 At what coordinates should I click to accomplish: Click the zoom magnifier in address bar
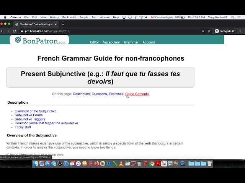pos(203,31)
